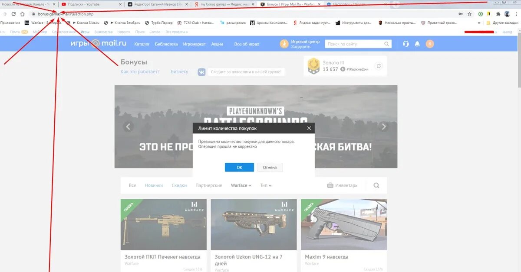Open the Золотой Uzkon UNG-12 card image

(254, 224)
